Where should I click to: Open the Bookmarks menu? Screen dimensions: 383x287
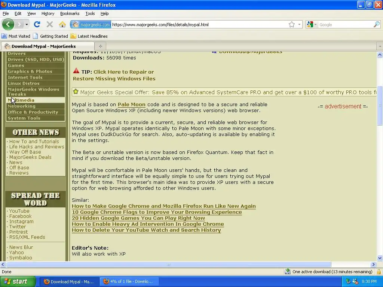(x=70, y=13)
